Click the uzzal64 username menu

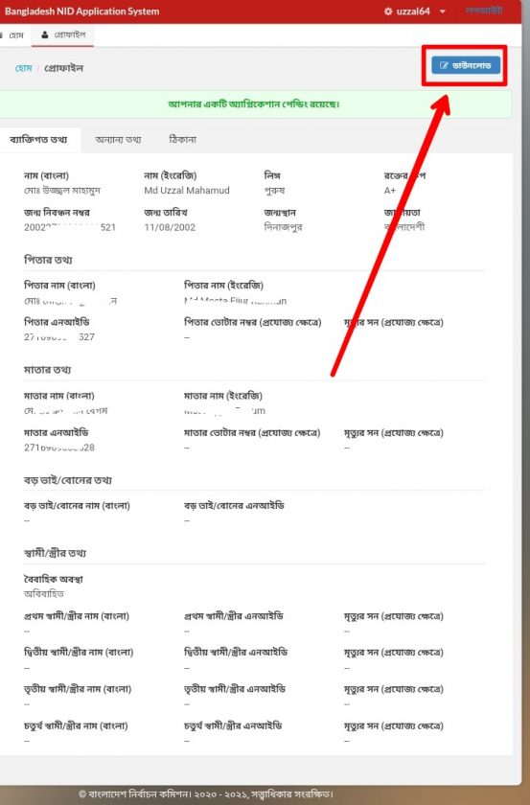413,11
